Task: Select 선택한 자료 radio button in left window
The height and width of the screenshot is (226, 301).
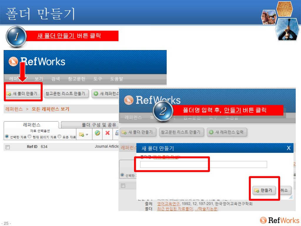Action: click(x=7, y=137)
